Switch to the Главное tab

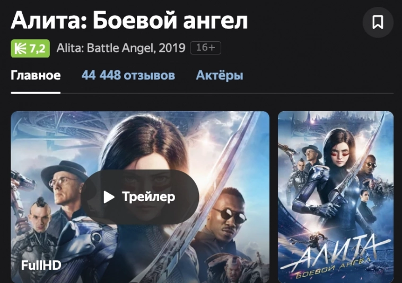pyautogui.click(x=36, y=76)
